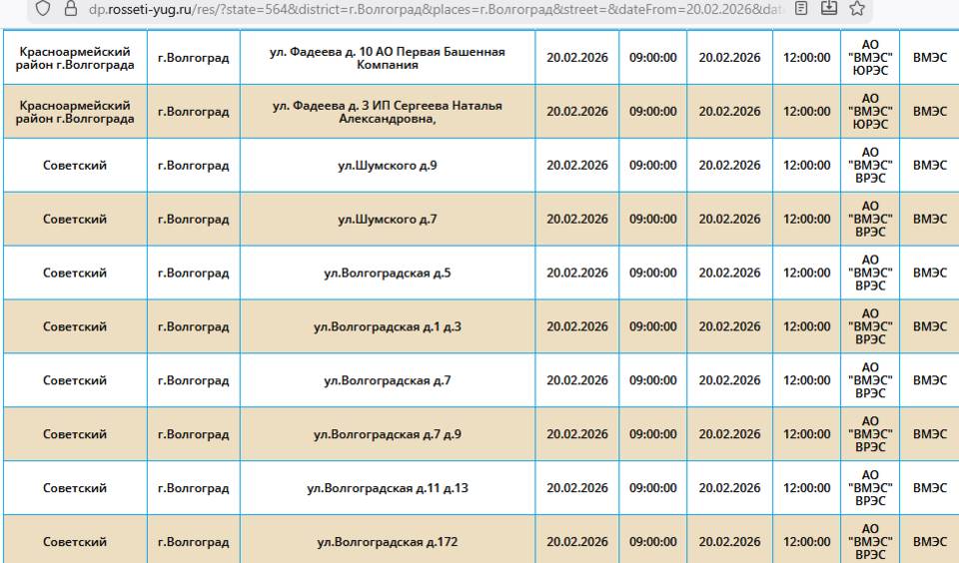Click Советский district in ул.Шумского д.9 row
Screen dimensions: 959x563
[x=75, y=166]
